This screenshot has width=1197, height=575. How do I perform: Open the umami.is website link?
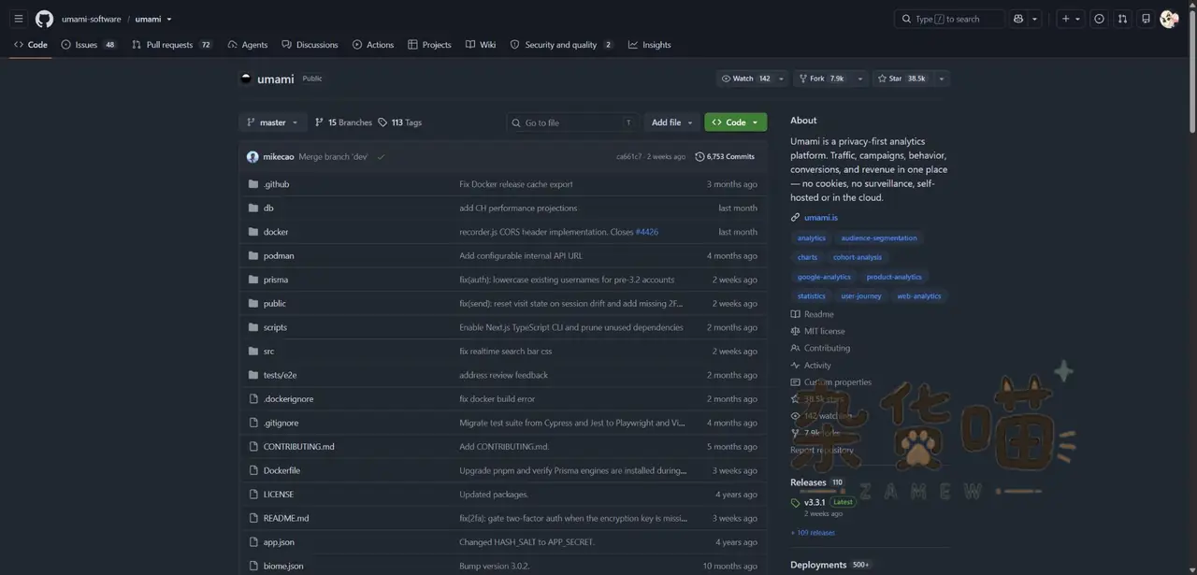click(x=821, y=217)
